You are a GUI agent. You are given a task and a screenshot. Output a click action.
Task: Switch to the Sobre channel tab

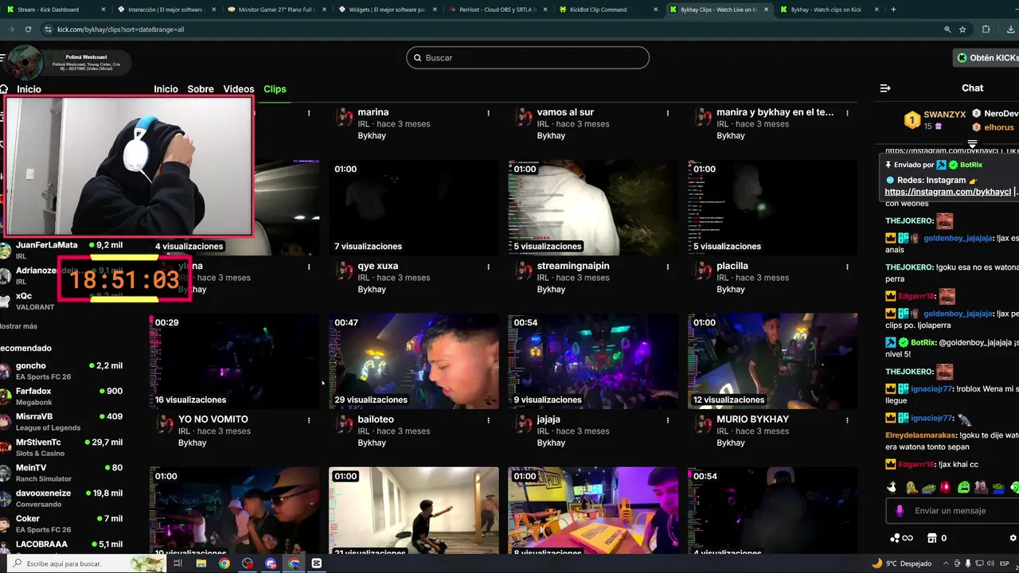click(x=201, y=89)
